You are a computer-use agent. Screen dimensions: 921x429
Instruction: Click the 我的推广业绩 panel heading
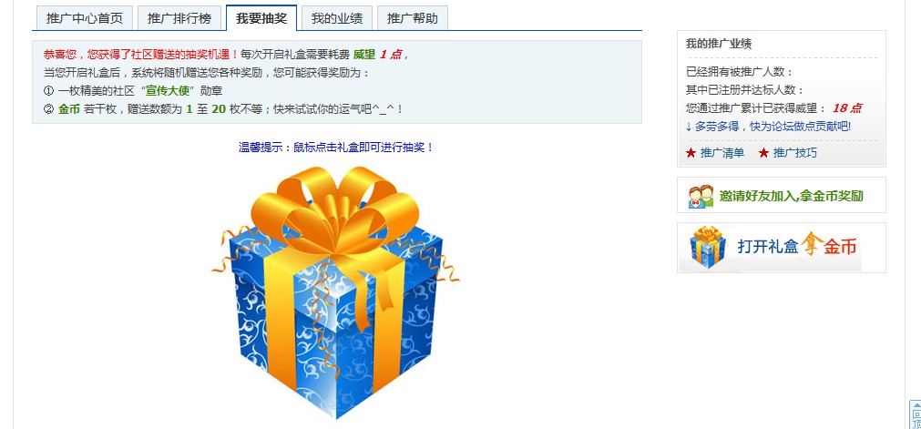point(719,44)
